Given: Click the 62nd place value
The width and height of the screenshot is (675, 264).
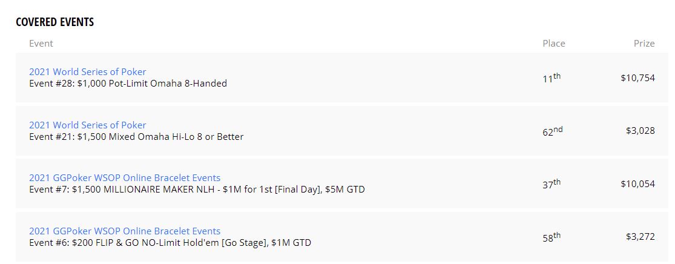Looking at the screenshot, I should point(552,131).
